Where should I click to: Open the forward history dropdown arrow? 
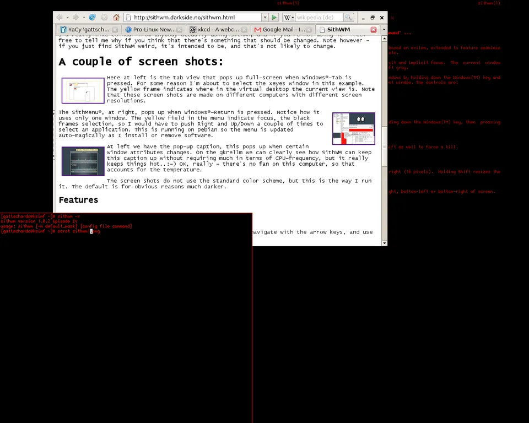point(84,17)
